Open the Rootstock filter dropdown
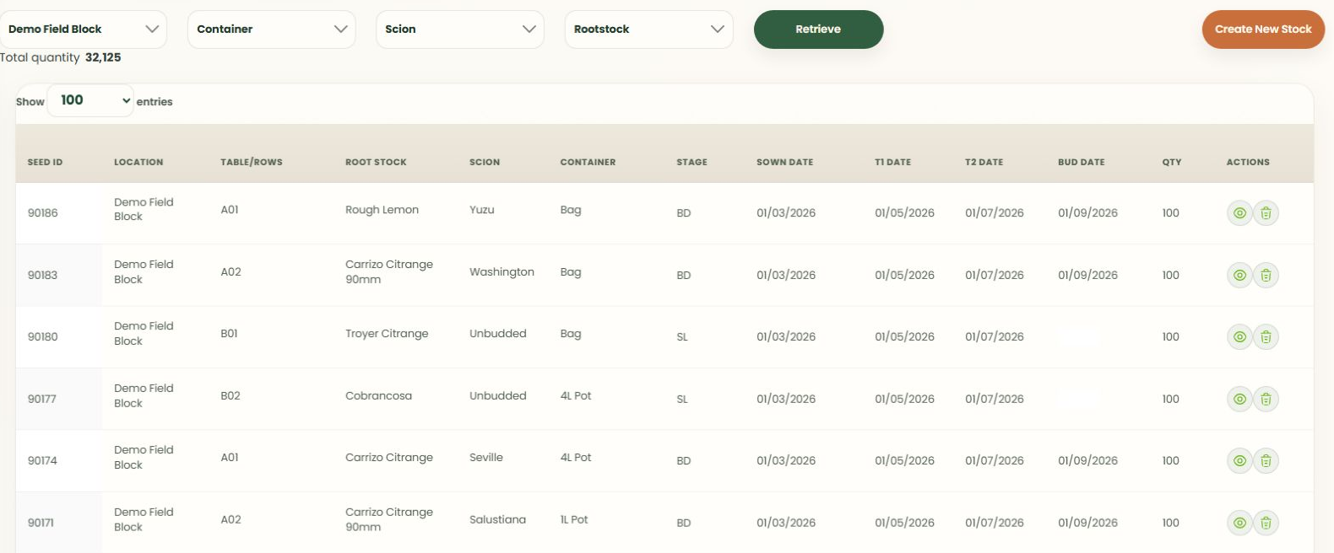 pyautogui.click(x=648, y=30)
